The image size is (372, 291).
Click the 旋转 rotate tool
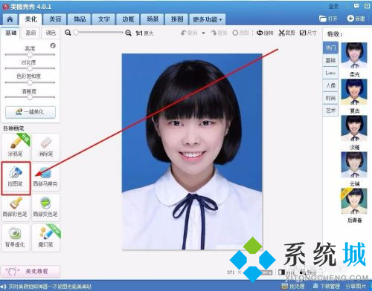[265, 33]
